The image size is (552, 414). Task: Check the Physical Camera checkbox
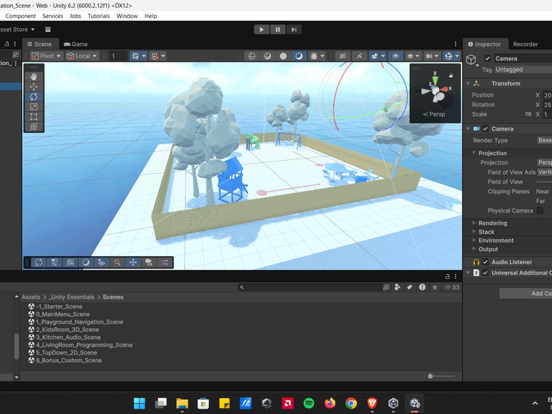[x=540, y=210]
